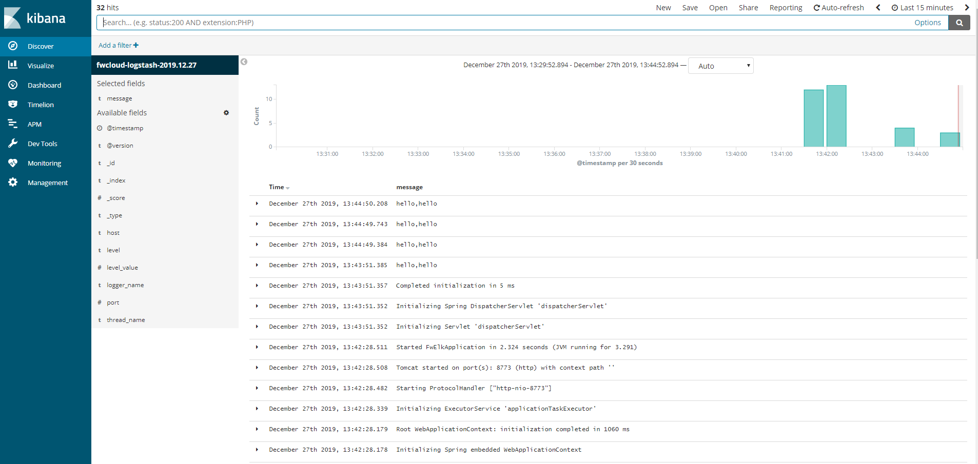This screenshot has height=464, width=978.
Task: Open Monitoring heartbeat icon
Action: [13, 163]
